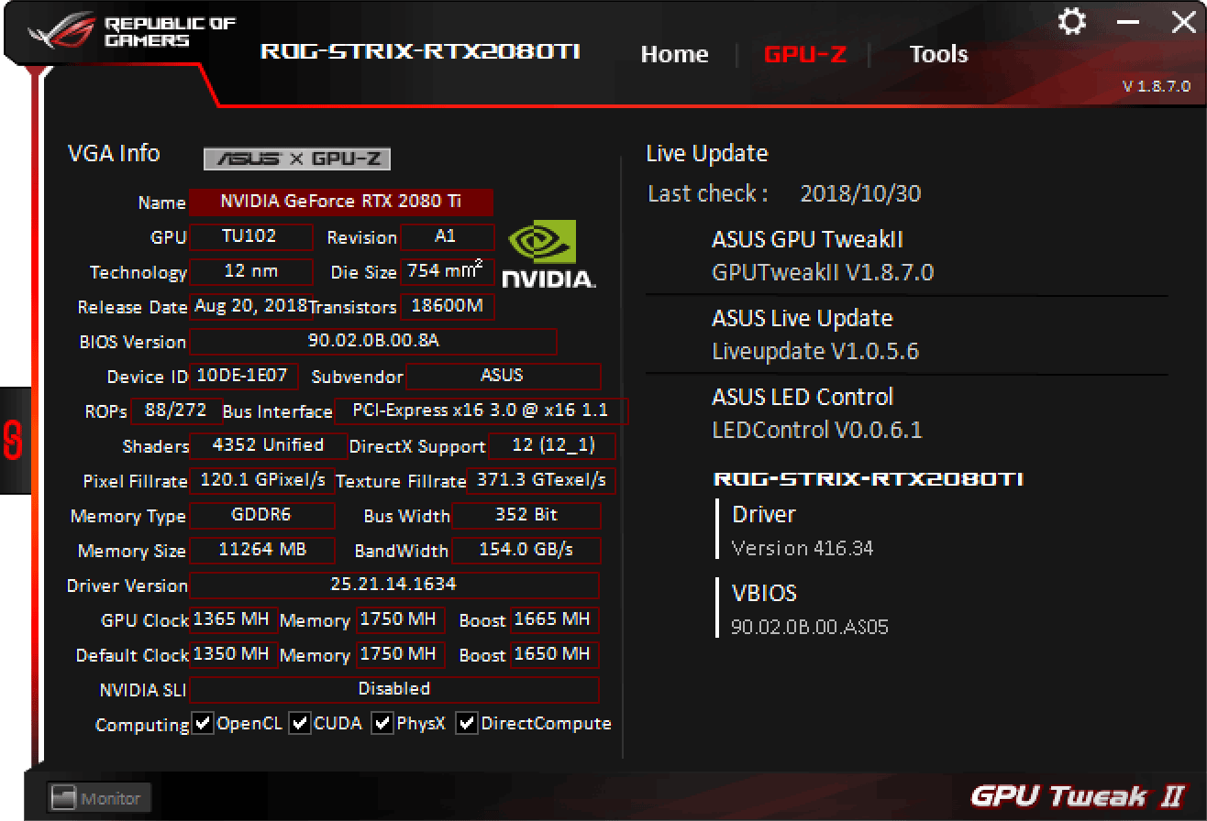Click the NVIDIA logo
The image size is (1207, 821).
(x=549, y=255)
